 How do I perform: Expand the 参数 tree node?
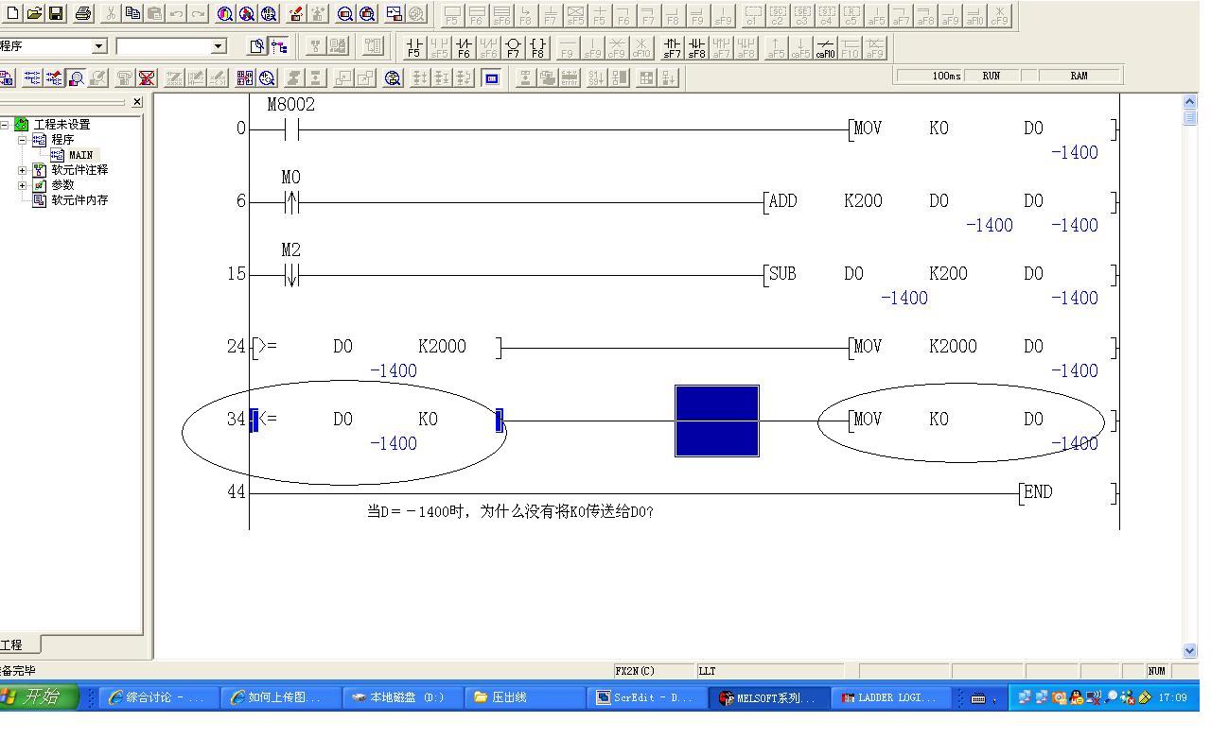point(23,185)
